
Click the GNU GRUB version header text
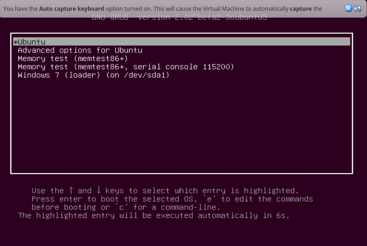[179, 17]
